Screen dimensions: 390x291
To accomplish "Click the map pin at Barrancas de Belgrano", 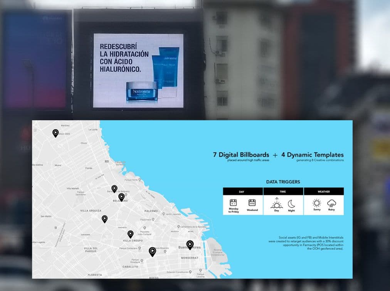I will pyautogui.click(x=114, y=189).
